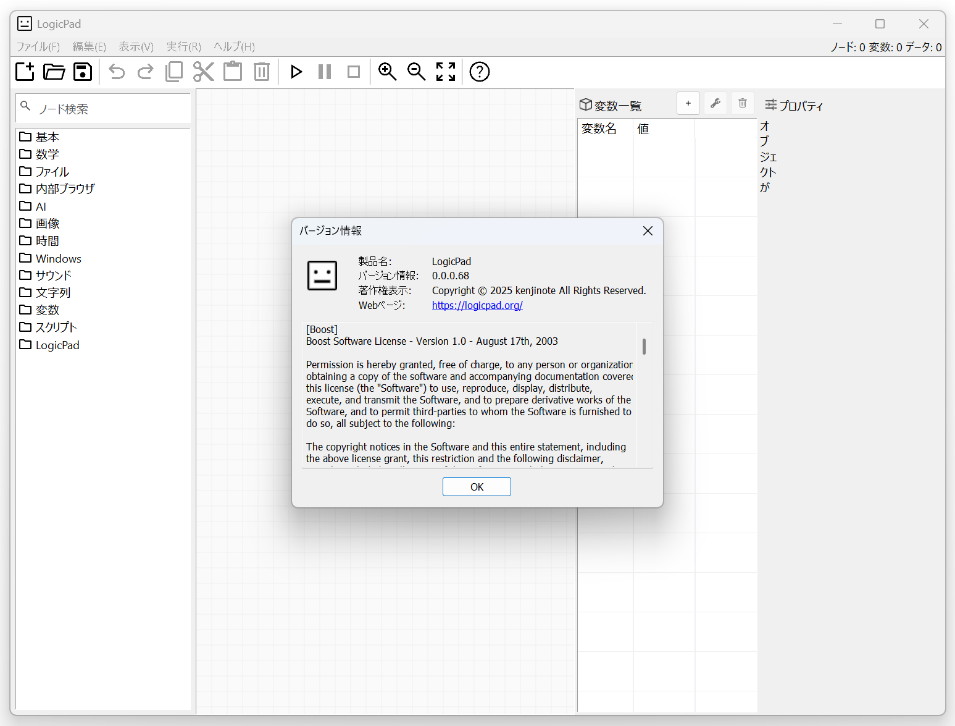Pause execution using pause icon
This screenshot has height=726, width=955.
[x=325, y=72]
